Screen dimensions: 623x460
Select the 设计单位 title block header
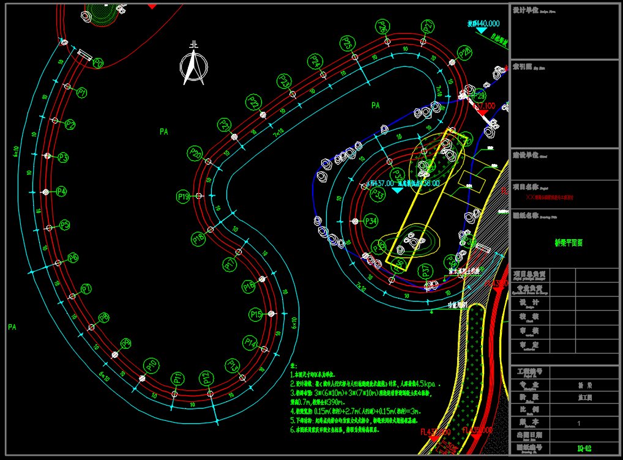tap(526, 10)
